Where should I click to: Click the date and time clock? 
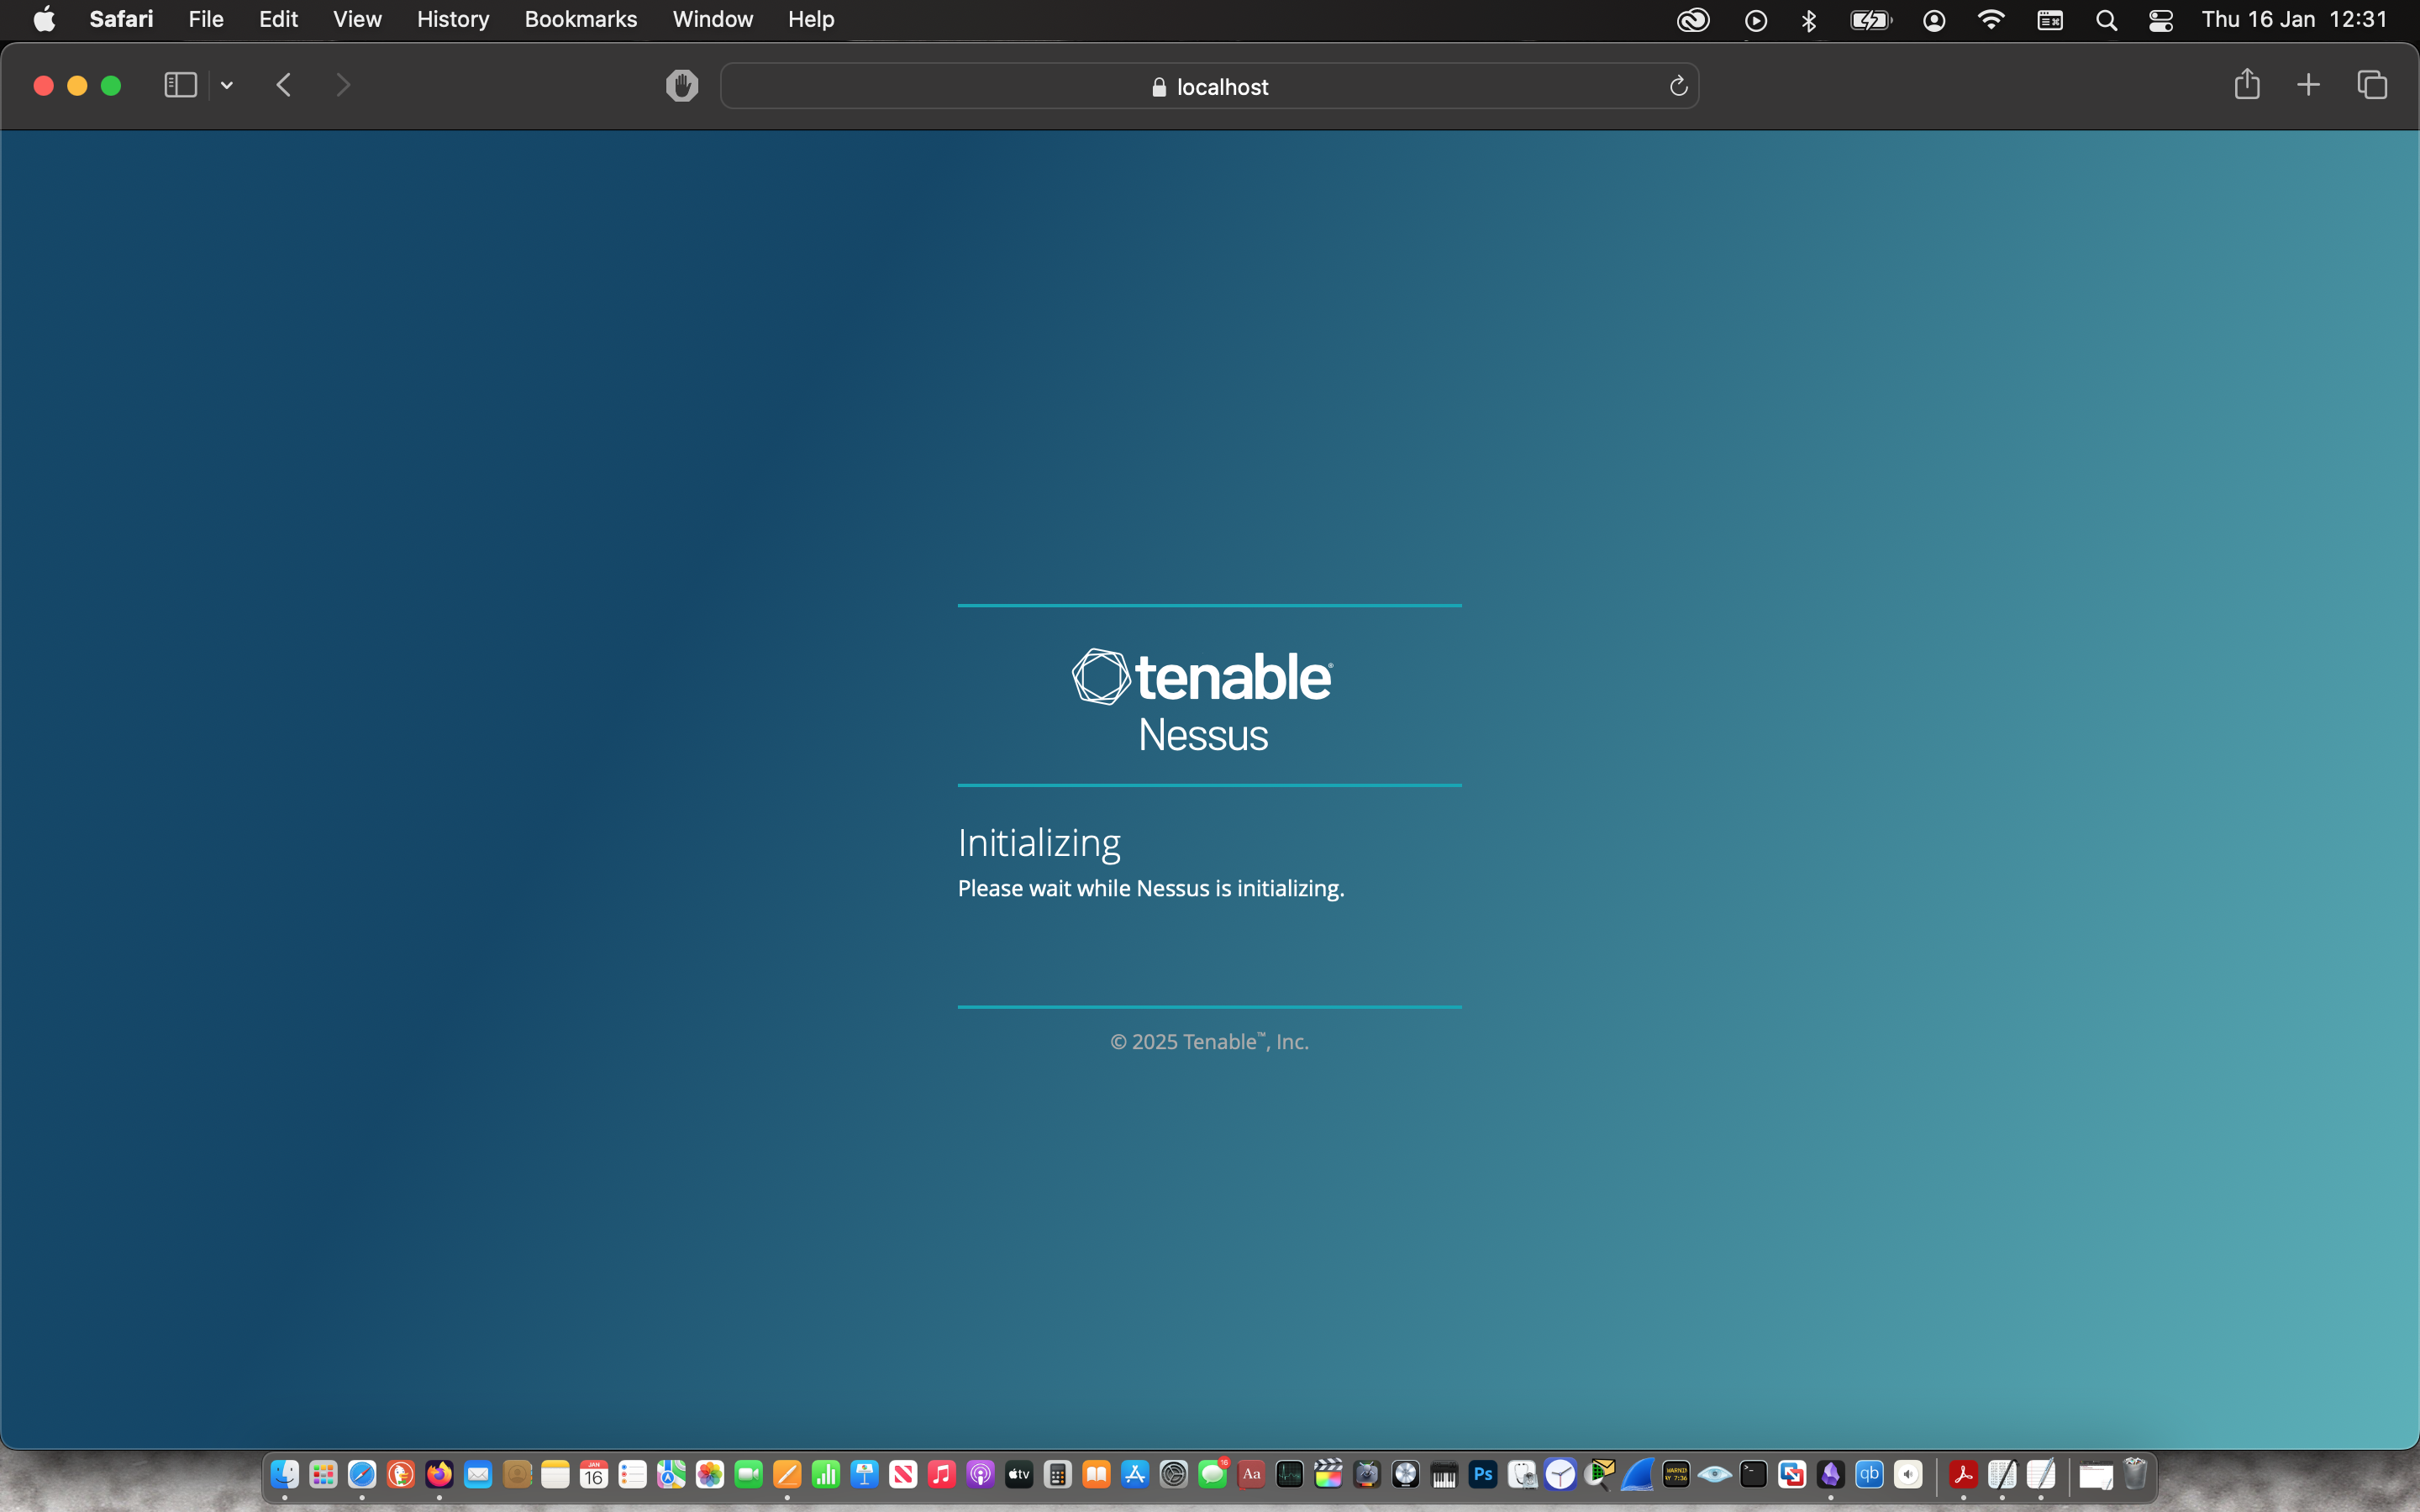click(2293, 20)
